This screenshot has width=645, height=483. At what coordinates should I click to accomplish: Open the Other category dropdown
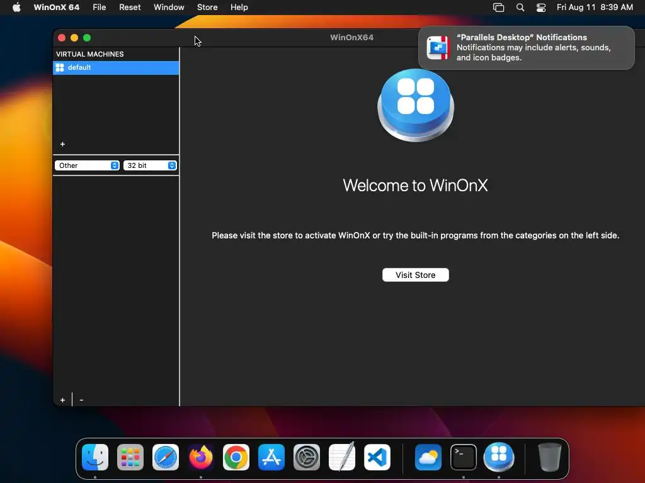coord(87,165)
